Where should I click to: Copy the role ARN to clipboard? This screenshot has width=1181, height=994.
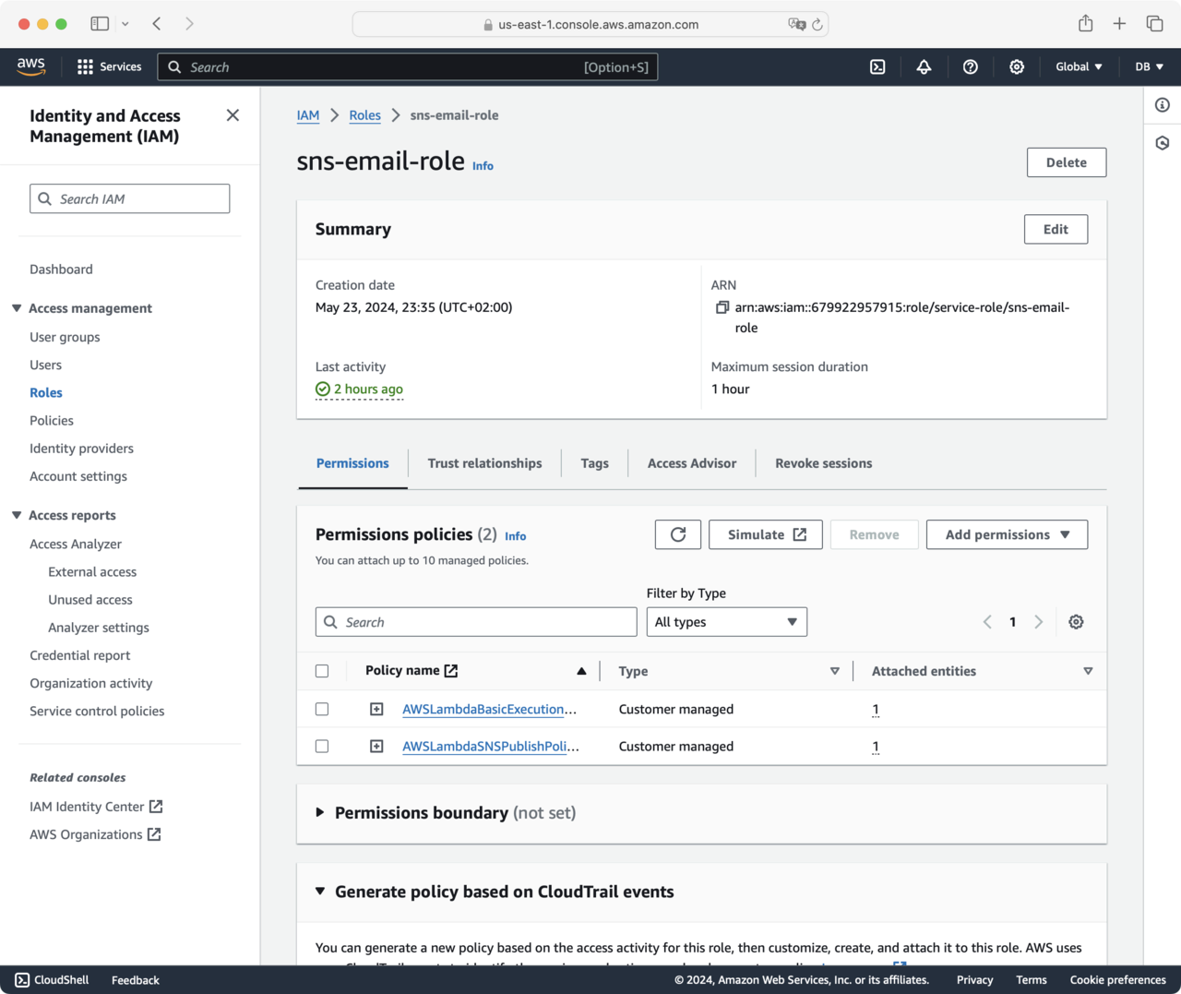coord(722,307)
